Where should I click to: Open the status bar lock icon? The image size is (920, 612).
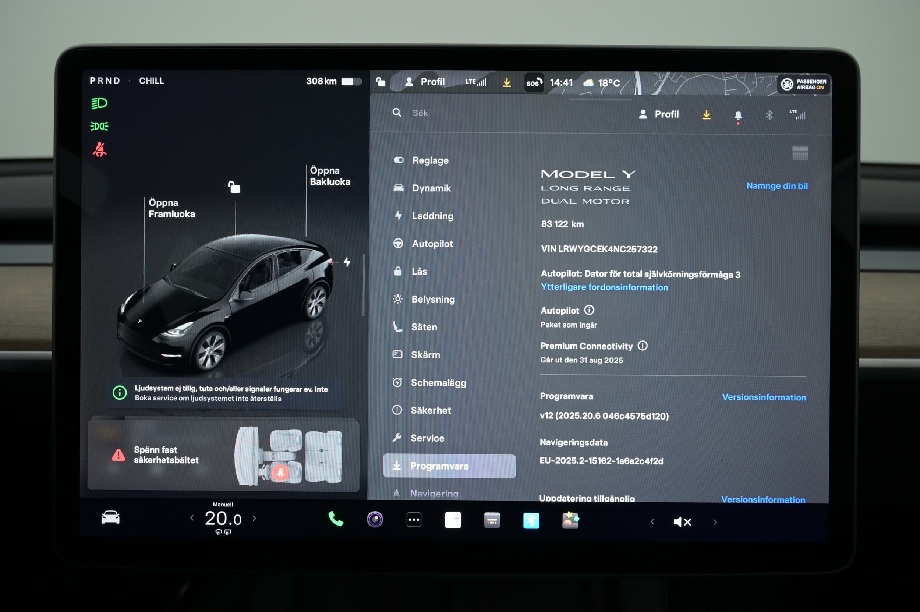tap(381, 82)
